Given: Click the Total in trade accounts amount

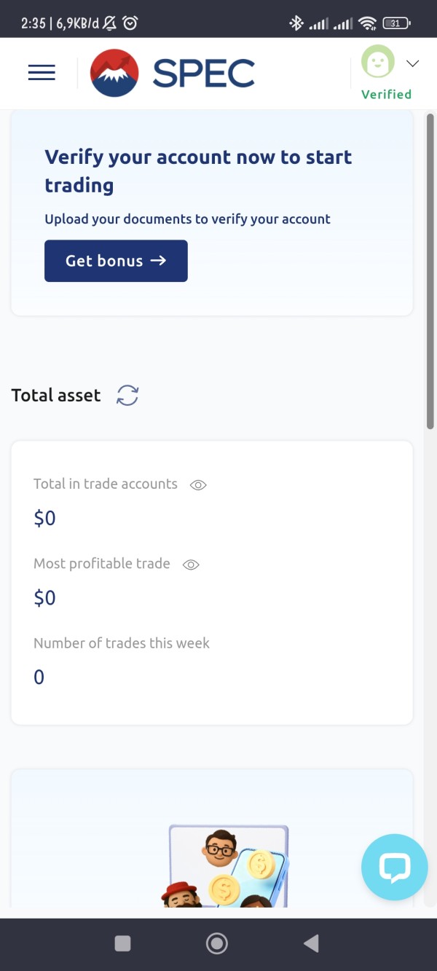Looking at the screenshot, I should (x=44, y=519).
